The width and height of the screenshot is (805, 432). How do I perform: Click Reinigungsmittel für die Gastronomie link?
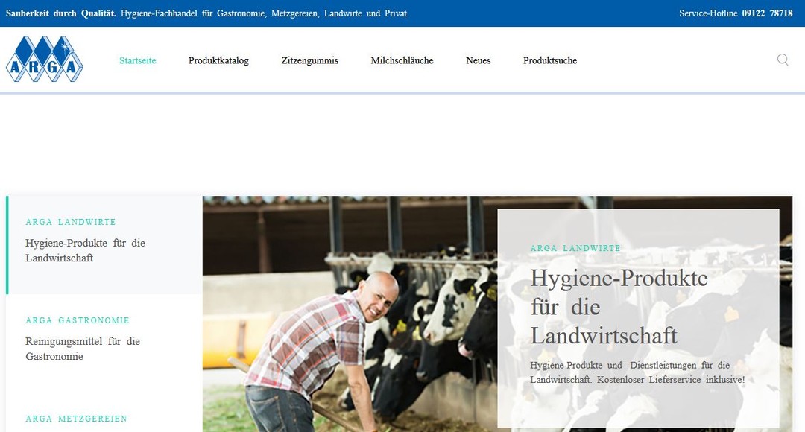pos(83,349)
